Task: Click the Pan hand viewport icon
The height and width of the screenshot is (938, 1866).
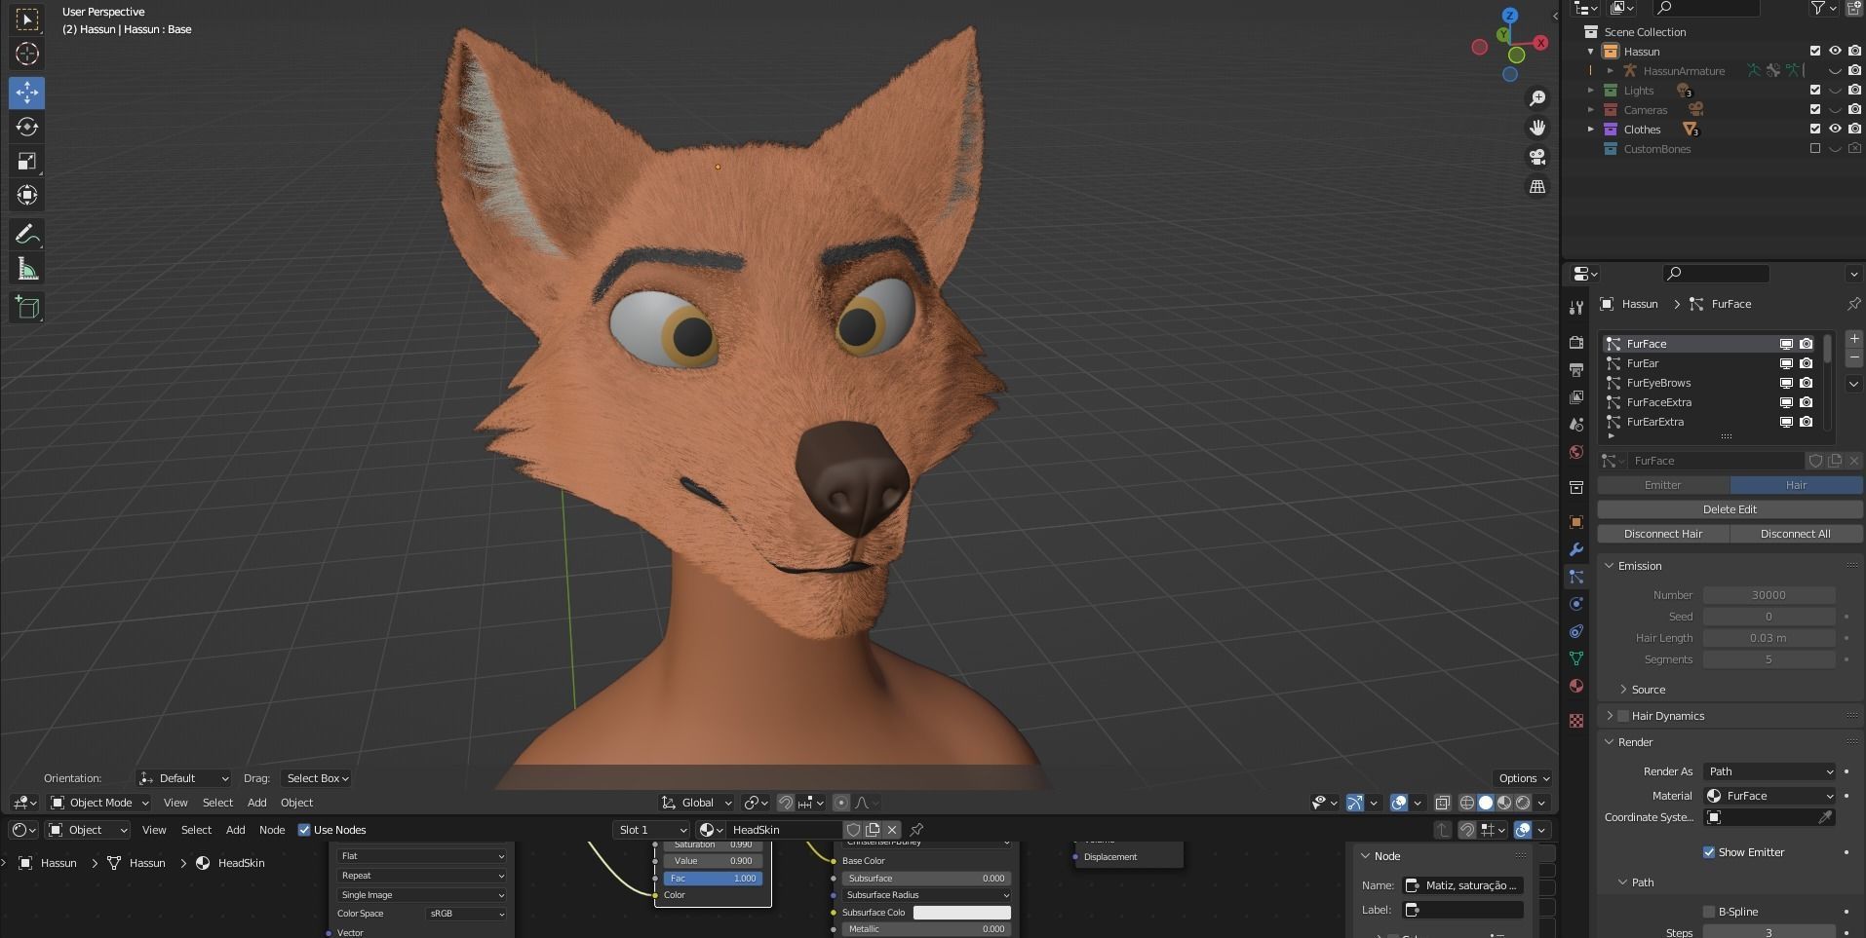Action: pyautogui.click(x=1537, y=128)
